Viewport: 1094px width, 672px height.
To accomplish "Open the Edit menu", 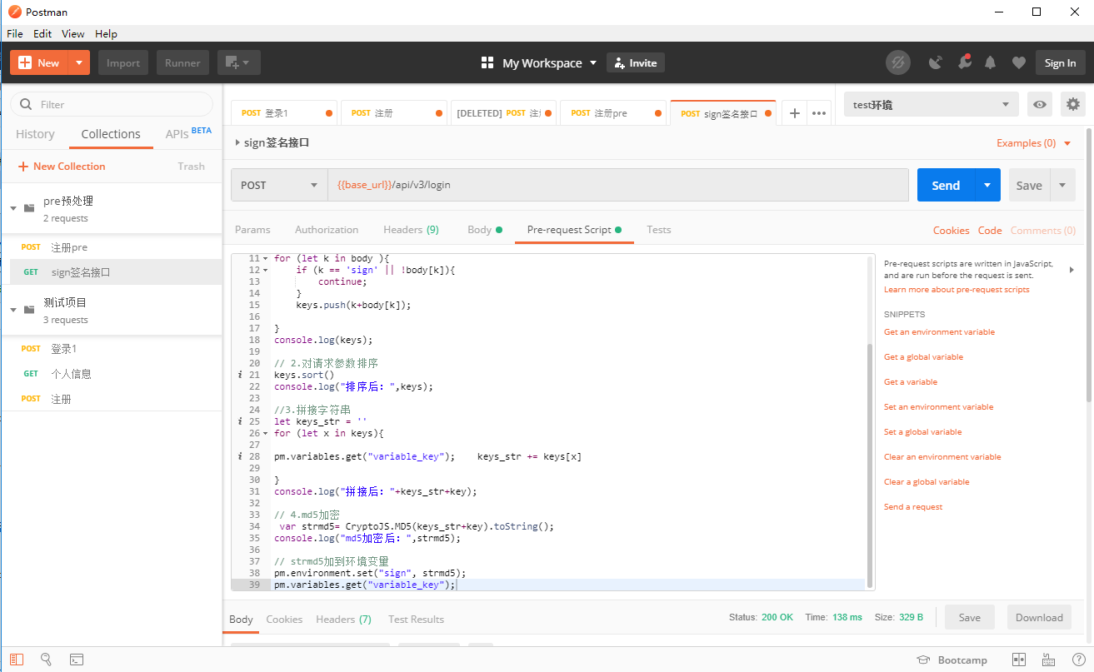I will (42, 34).
